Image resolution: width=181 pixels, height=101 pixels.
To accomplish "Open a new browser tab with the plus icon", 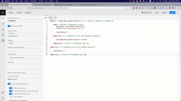I will pyautogui.click(x=101, y=4).
